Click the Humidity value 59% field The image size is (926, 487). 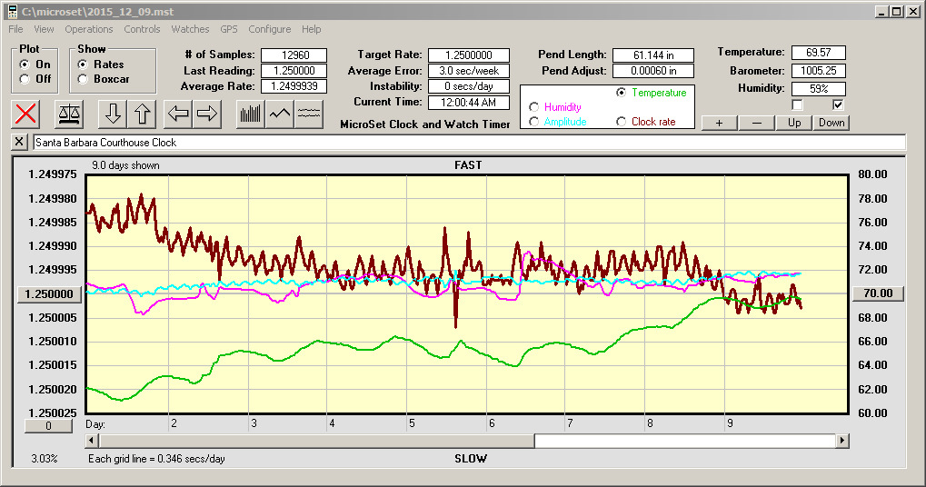(x=819, y=89)
